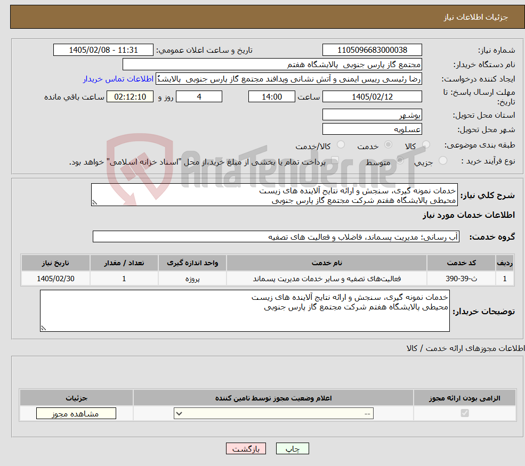
Task: Click the service code cell ث-39-390
Action: coord(461,279)
